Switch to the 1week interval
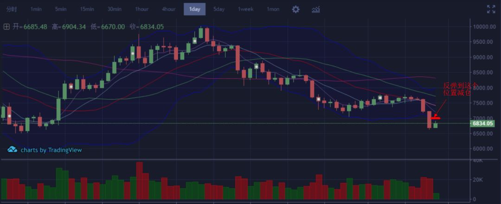The height and width of the screenshot is (204, 501). coord(245,9)
